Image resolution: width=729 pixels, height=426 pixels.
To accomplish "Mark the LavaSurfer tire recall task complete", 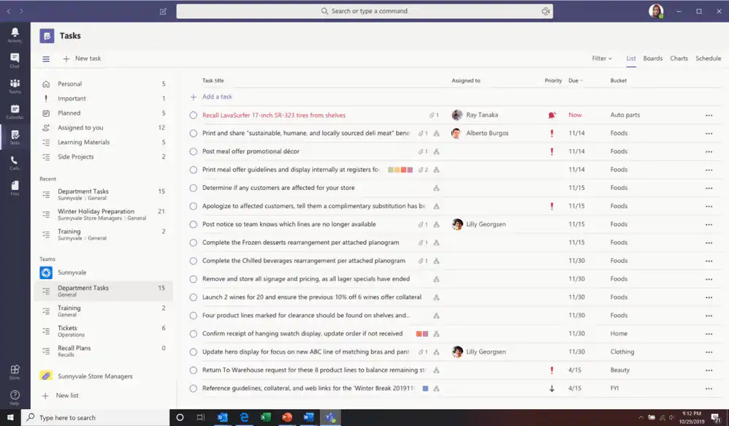I will click(194, 115).
